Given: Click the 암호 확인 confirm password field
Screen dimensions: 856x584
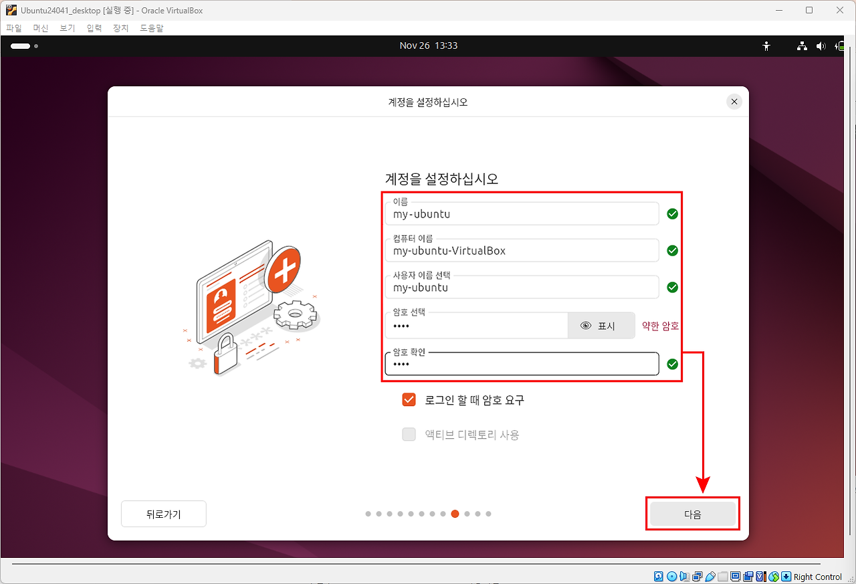Looking at the screenshot, I should pyautogui.click(x=522, y=364).
